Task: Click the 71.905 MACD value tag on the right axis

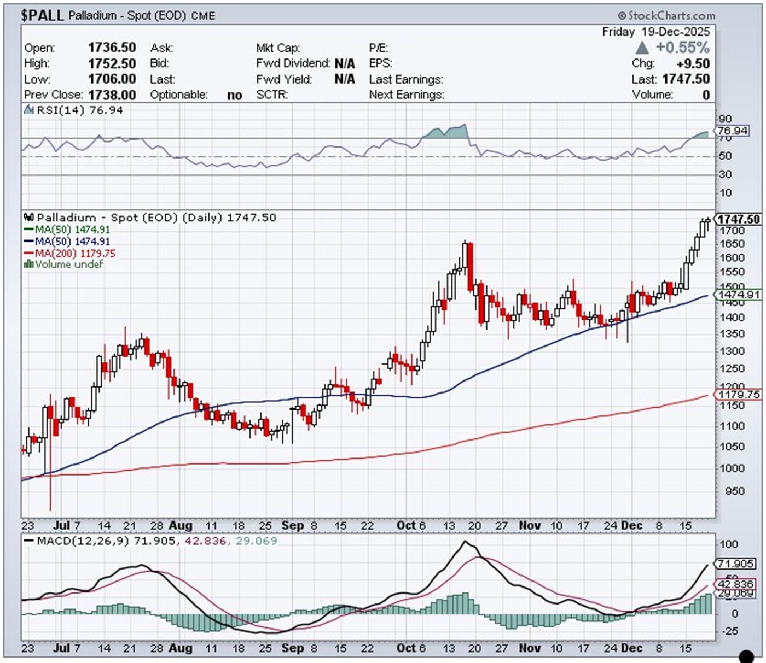Action: point(735,564)
